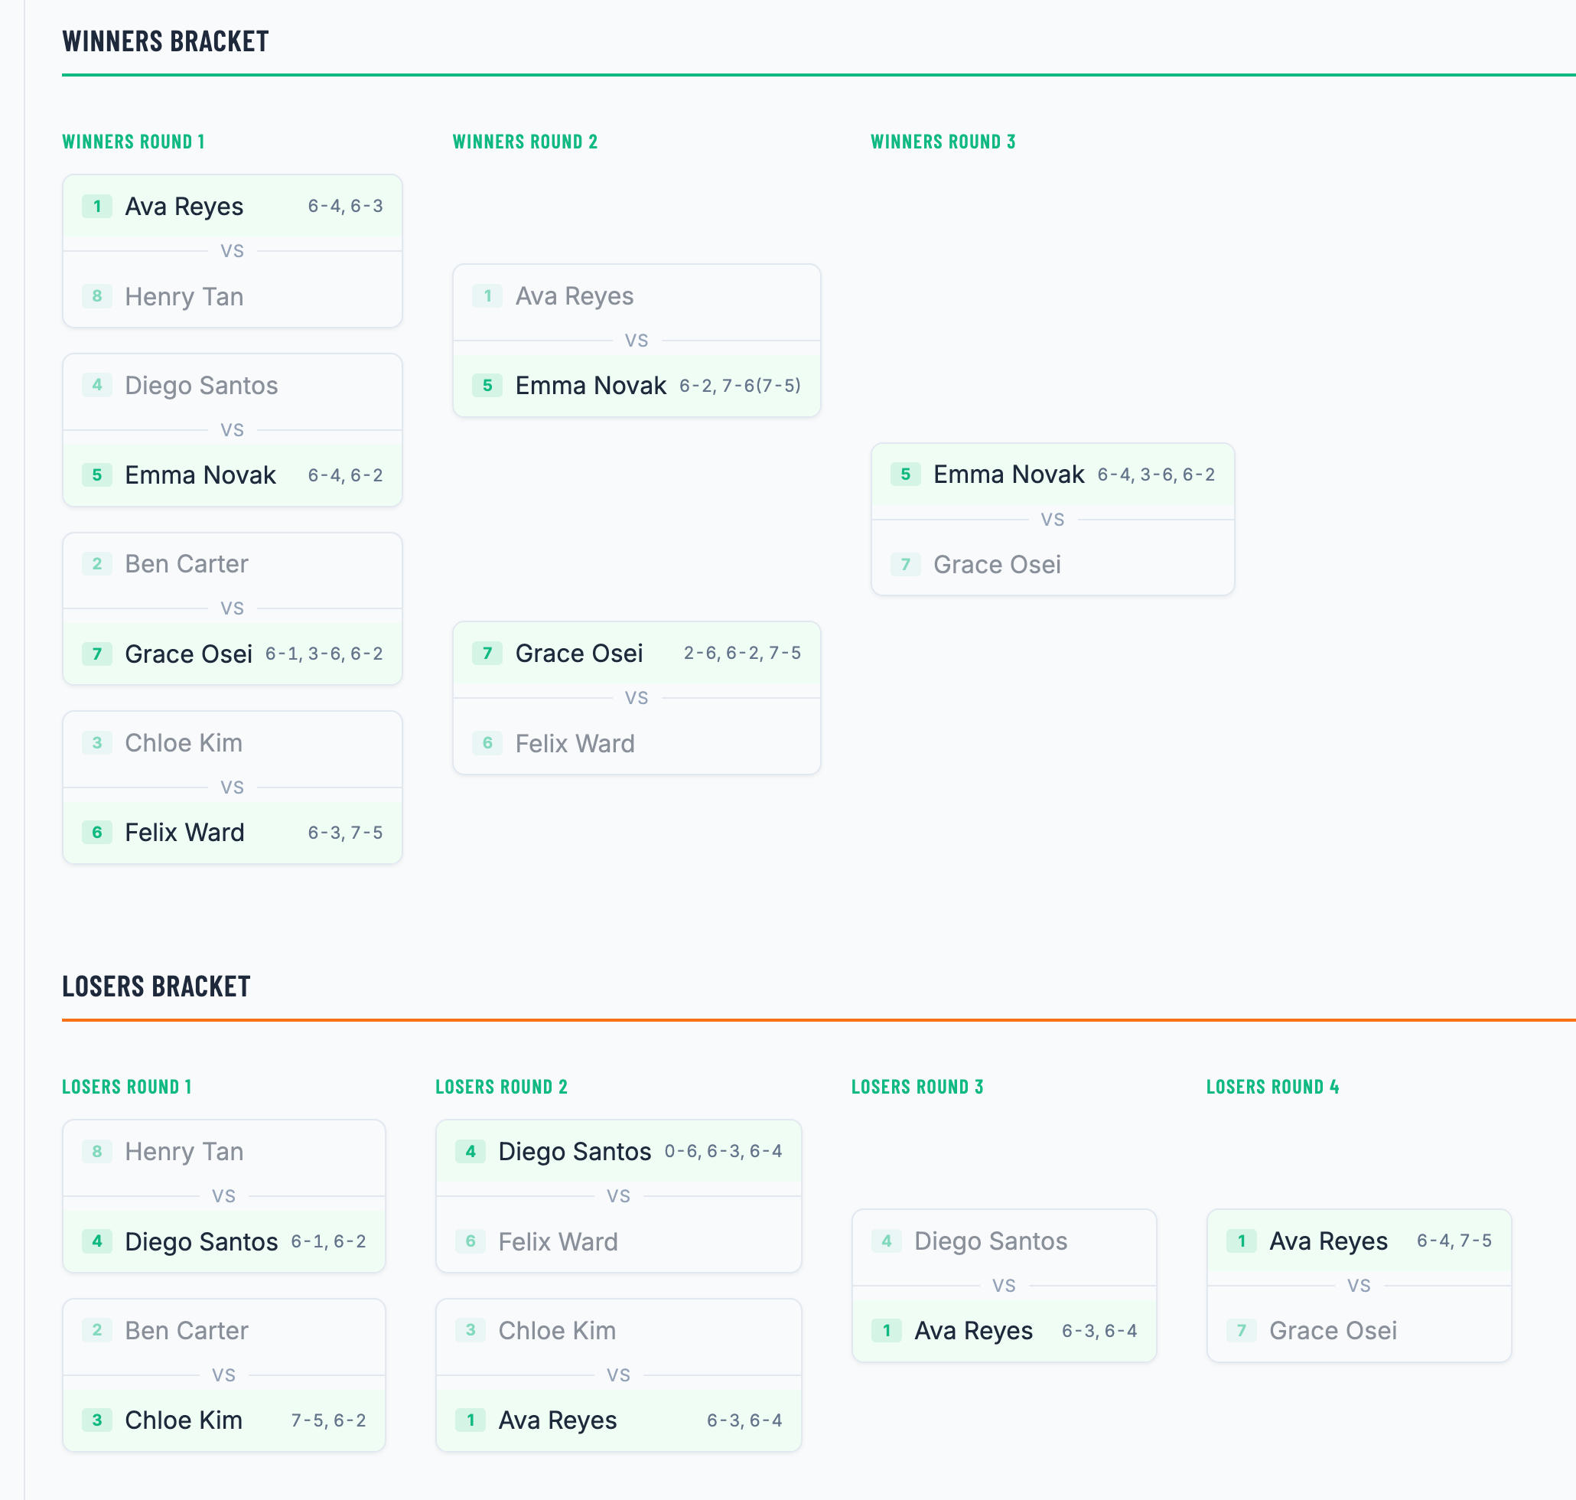
Task: Select Grace Osei in Winners Round 2
Action: pyautogui.click(x=637, y=654)
